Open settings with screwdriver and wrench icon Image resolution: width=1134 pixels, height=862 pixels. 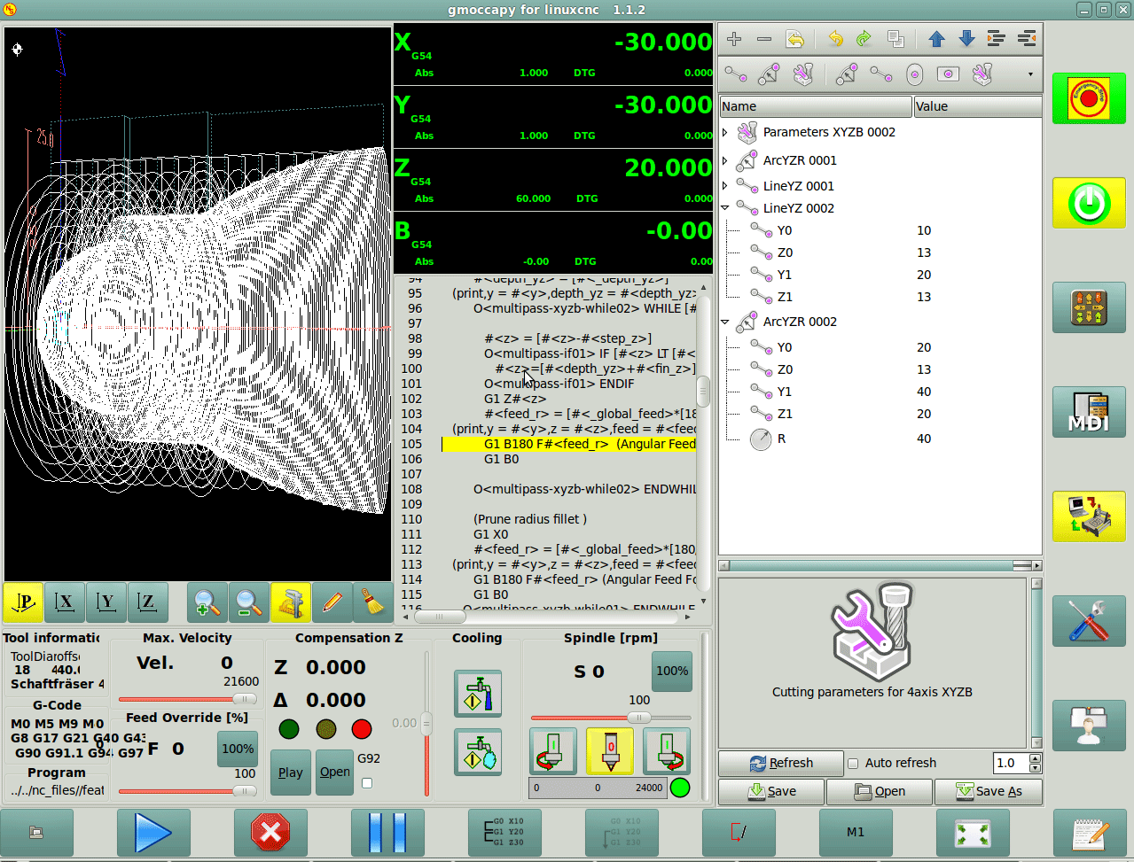pyautogui.click(x=1089, y=621)
